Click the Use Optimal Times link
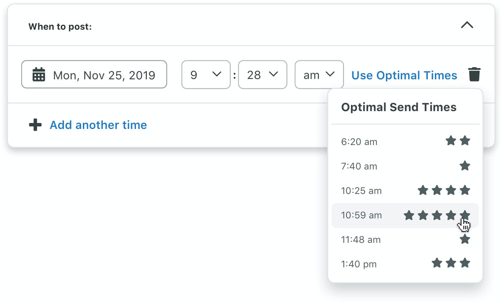Screen dimensions: 502x304 pos(404,75)
